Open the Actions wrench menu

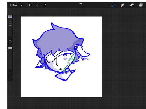(22, 5)
